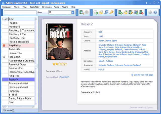Click the search text input field

pos(20,12)
